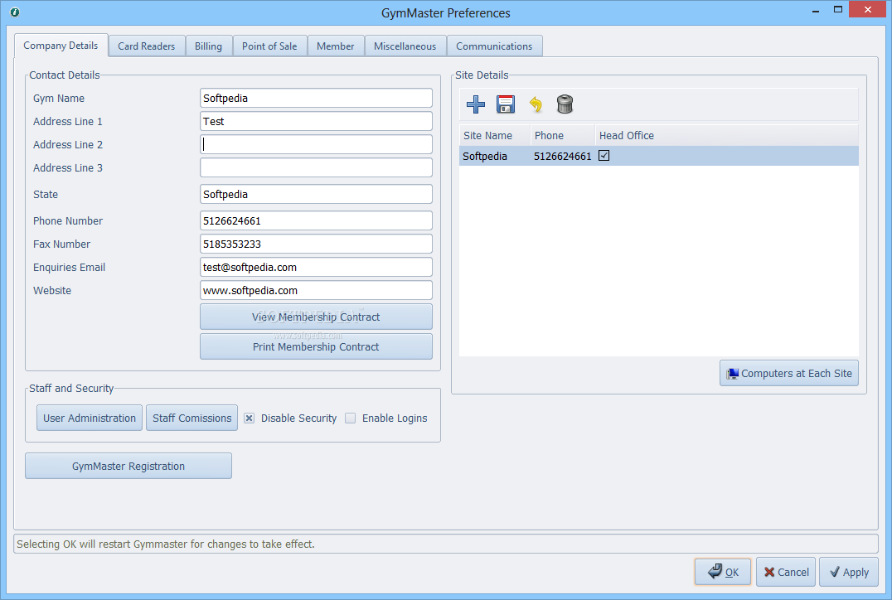Viewport: 892px width, 600px height.
Task: Select the Phone Number field
Action: [x=316, y=220]
